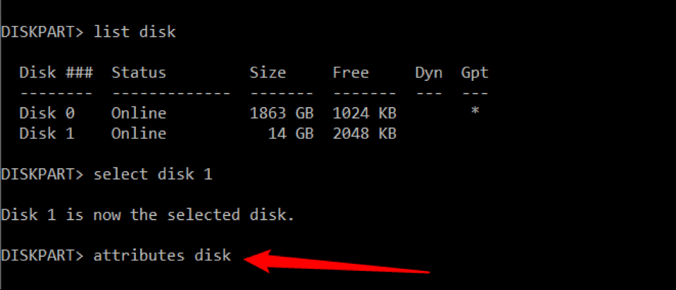Select the 1024 KB free value
676x290 pixels.
[x=364, y=113]
